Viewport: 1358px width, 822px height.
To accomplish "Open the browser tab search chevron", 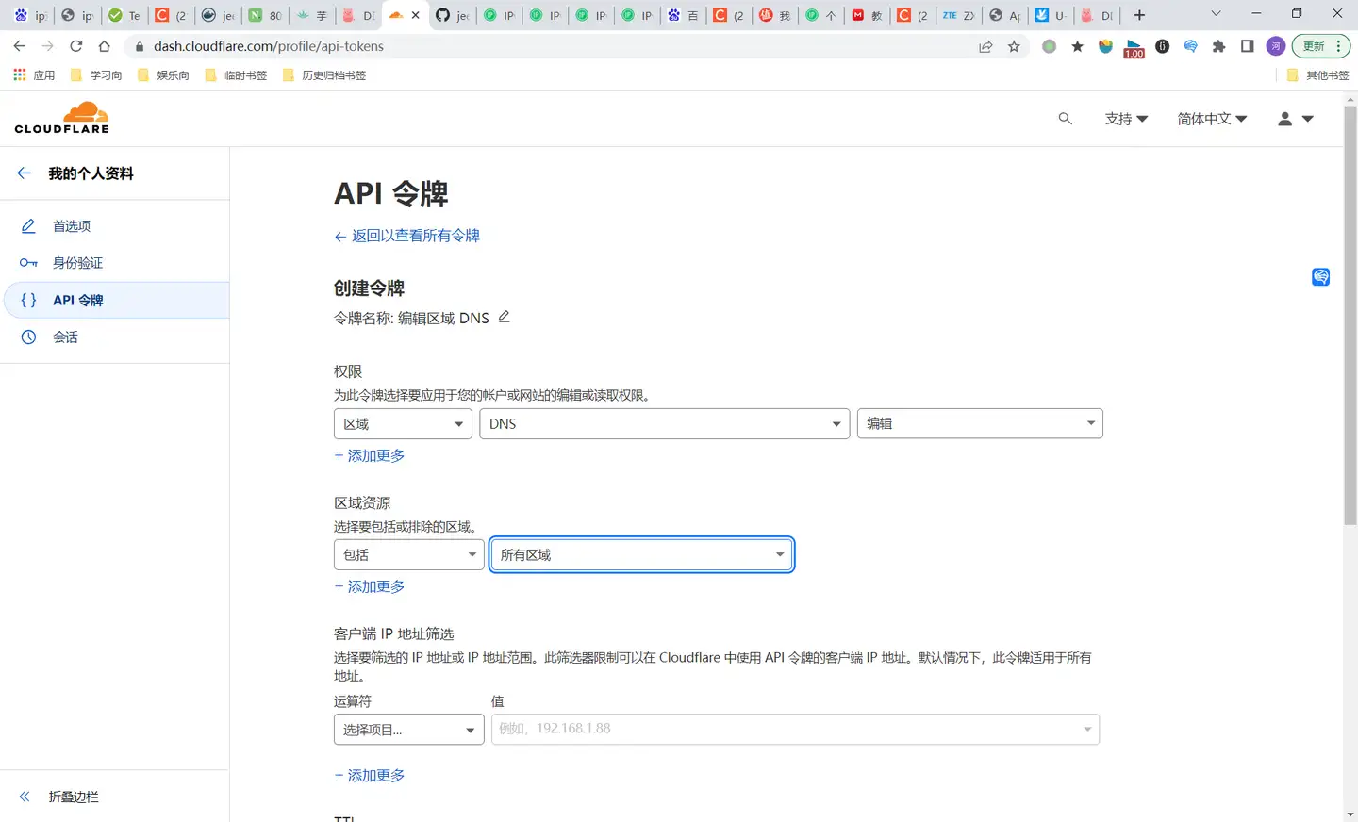I will point(1216,14).
